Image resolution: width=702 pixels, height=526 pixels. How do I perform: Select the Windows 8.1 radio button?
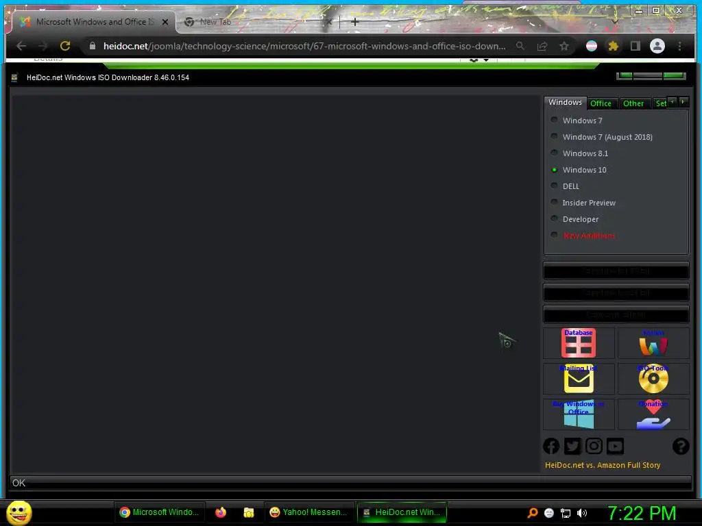coord(554,153)
